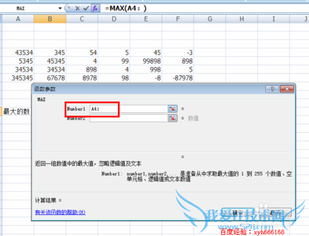
Task: Click cell containing 45345
Action: [50, 61]
